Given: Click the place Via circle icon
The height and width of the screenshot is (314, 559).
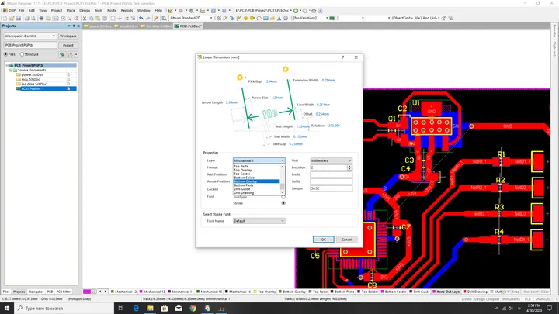Looking at the screenshot, I should coord(245,18).
